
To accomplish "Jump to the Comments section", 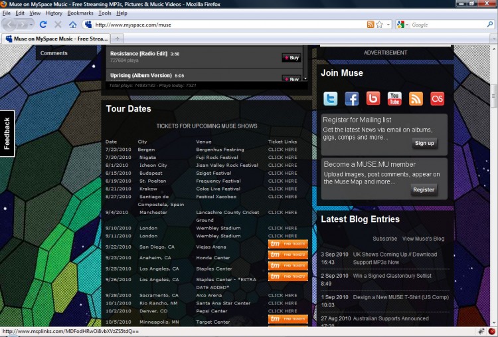I will pos(54,53).
